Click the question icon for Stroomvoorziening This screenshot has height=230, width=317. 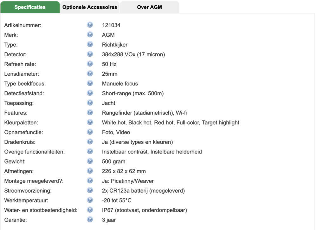click(90, 190)
